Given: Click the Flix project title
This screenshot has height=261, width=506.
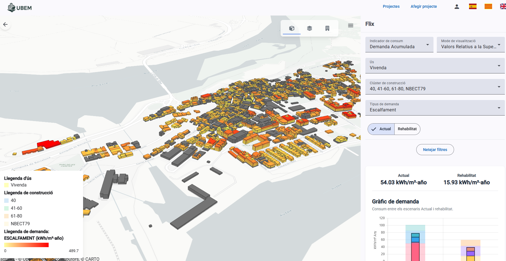Looking at the screenshot, I should tap(370, 24).
